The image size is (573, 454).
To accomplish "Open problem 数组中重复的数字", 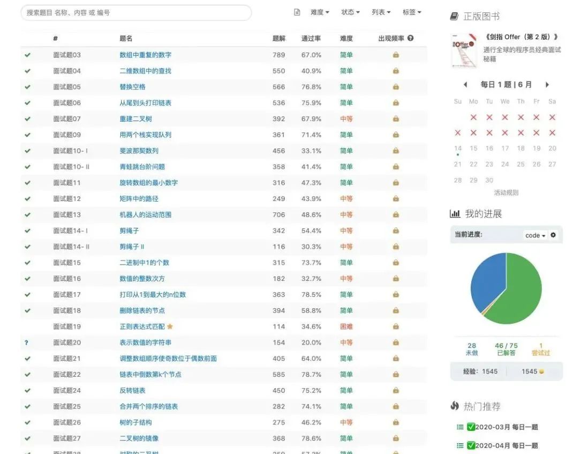I will pyautogui.click(x=146, y=55).
